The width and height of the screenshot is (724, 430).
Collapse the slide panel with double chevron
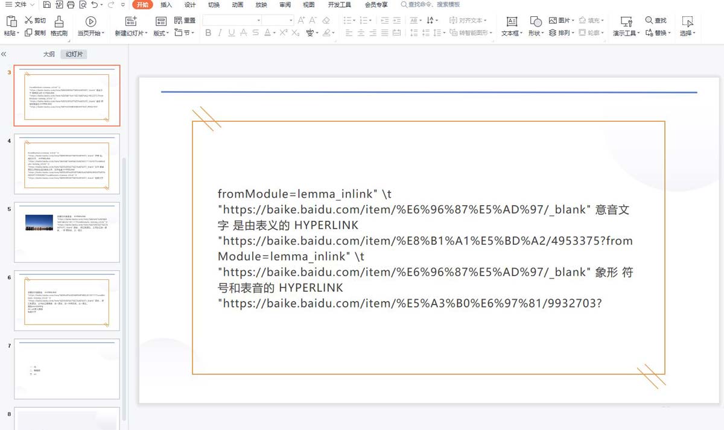coord(4,54)
